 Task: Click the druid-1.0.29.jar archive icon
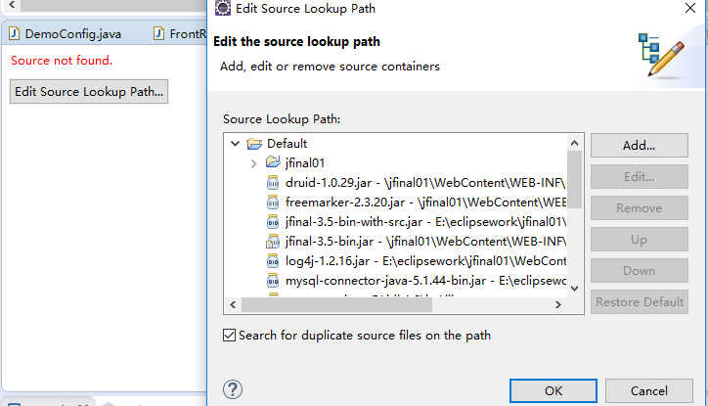click(273, 182)
